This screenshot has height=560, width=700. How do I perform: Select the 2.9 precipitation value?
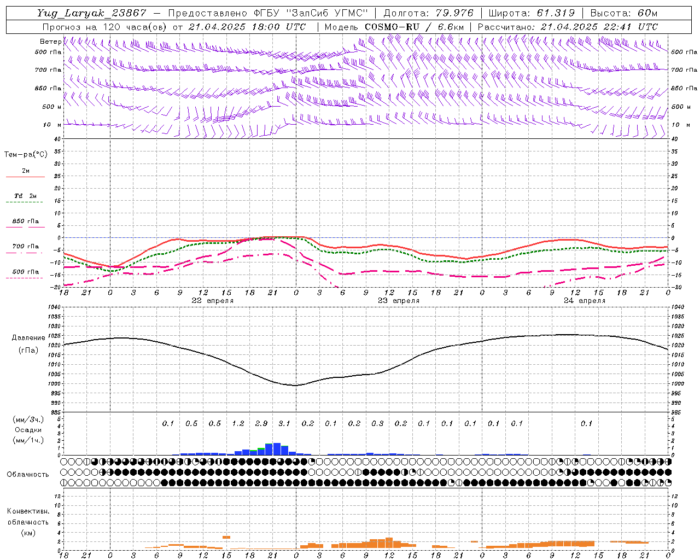pos(261,423)
